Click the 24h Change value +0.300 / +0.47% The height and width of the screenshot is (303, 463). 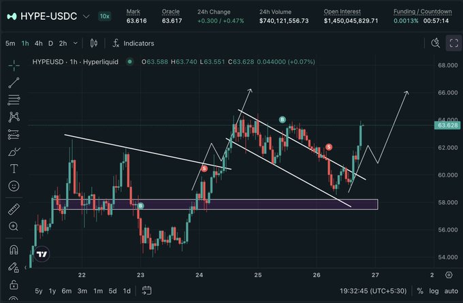pyautogui.click(x=221, y=21)
